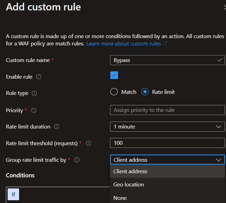This screenshot has height=203, width=226.
Task: Click info icon beside Group rate limit traffic by
Action: point(77,160)
